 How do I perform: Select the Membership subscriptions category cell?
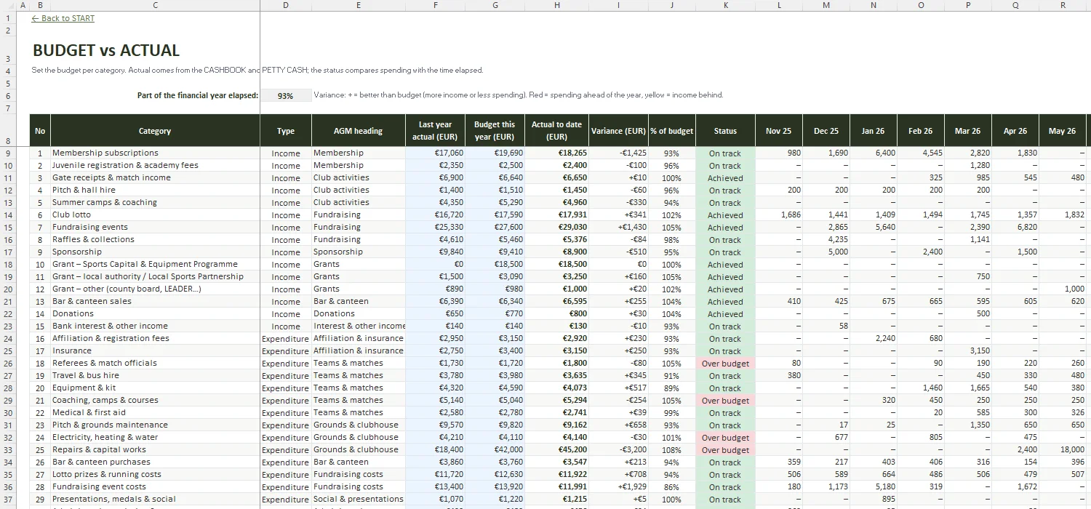click(155, 153)
